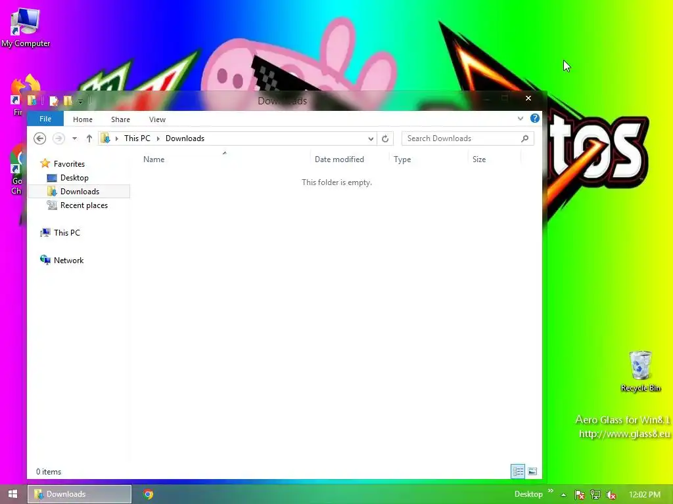This screenshot has height=504, width=673.
Task: Click the search magnifier icon
Action: tap(524, 138)
